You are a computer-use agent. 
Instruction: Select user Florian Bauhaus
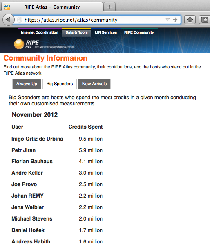pos(32,162)
